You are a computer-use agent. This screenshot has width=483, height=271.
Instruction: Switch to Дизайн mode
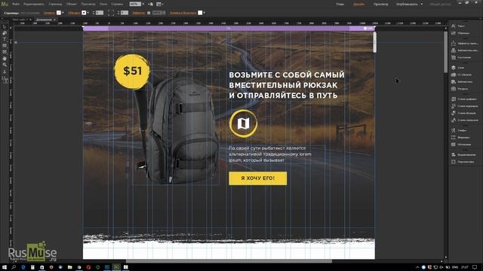359,5
